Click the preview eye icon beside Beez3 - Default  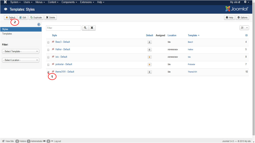click(x=53, y=42)
